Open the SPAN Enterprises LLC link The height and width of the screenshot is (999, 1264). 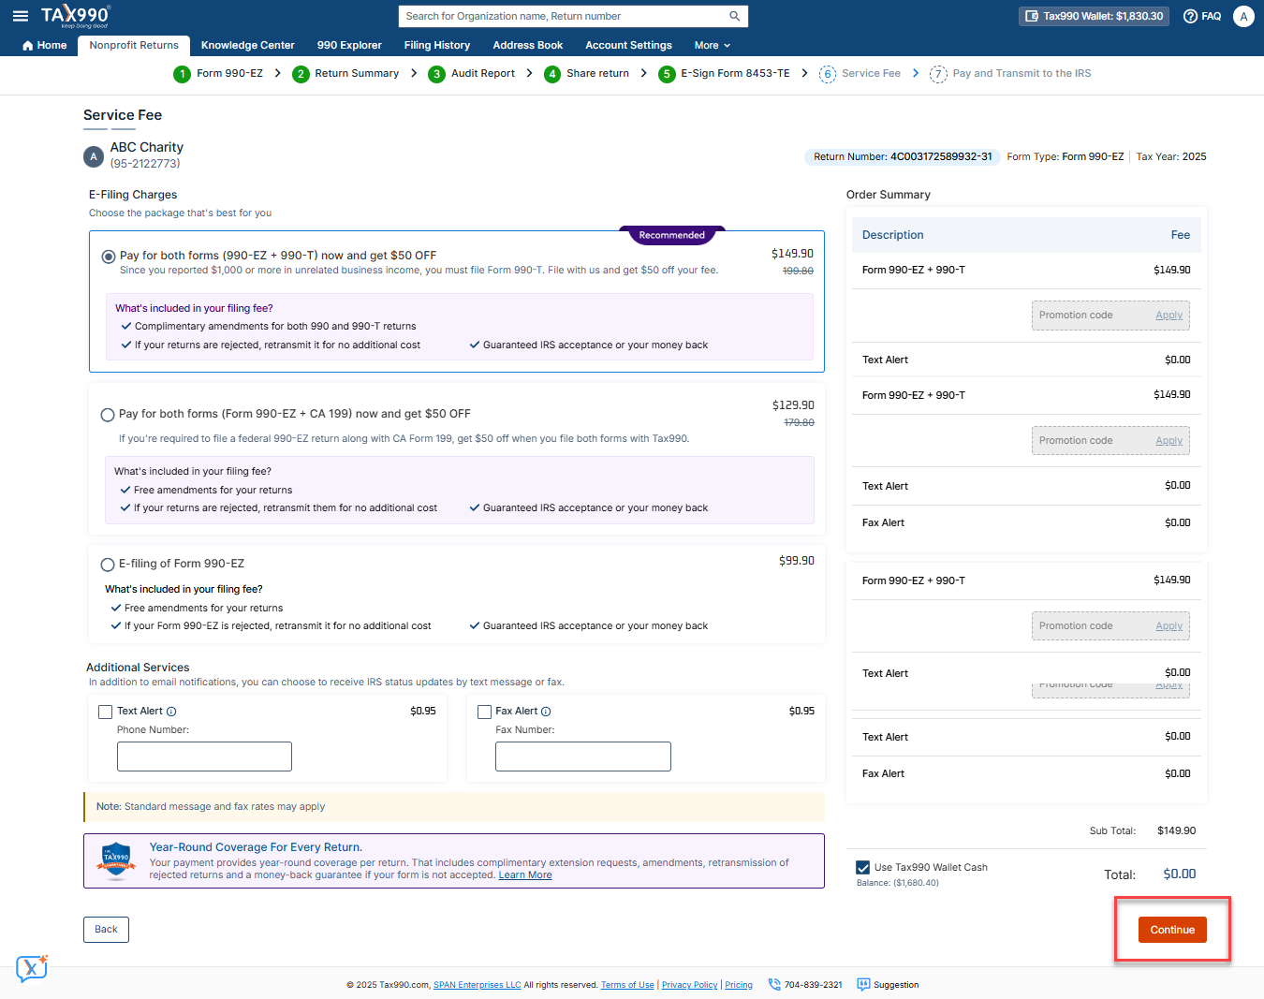pyautogui.click(x=478, y=985)
